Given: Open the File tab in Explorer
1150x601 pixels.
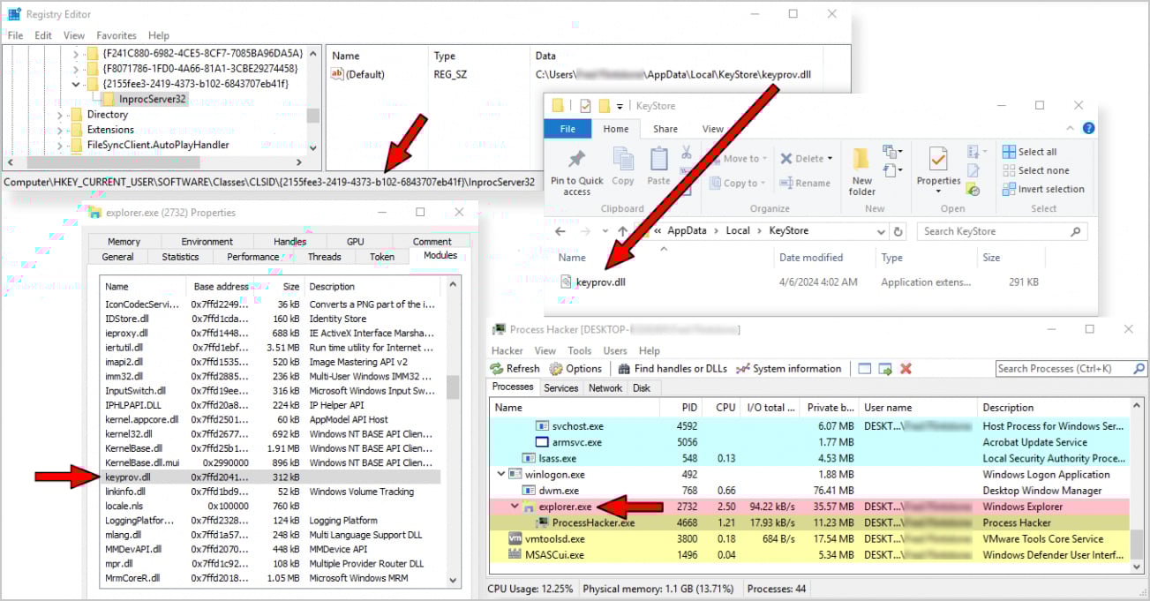Looking at the screenshot, I should [x=567, y=129].
